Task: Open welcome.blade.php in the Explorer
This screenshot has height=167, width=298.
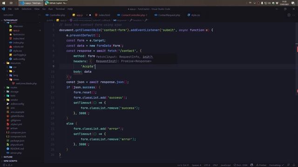Action: 26,83
